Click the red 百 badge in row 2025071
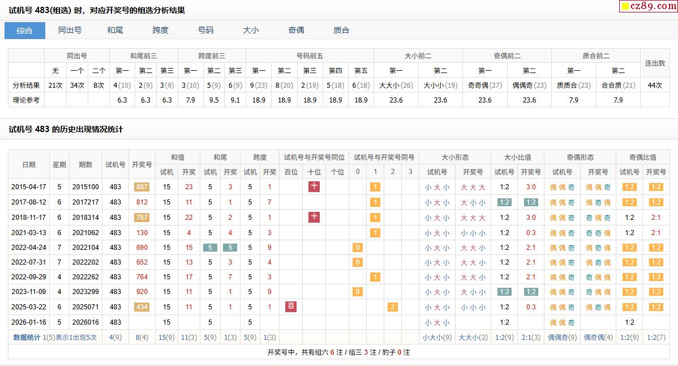Image resolution: width=678 pixels, height=366 pixels. 291,307
